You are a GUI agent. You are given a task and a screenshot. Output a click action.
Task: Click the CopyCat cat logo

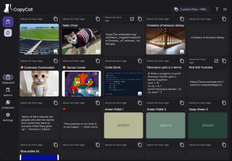[x=8, y=8]
